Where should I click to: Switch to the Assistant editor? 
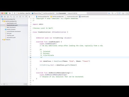[x=112, y=13]
